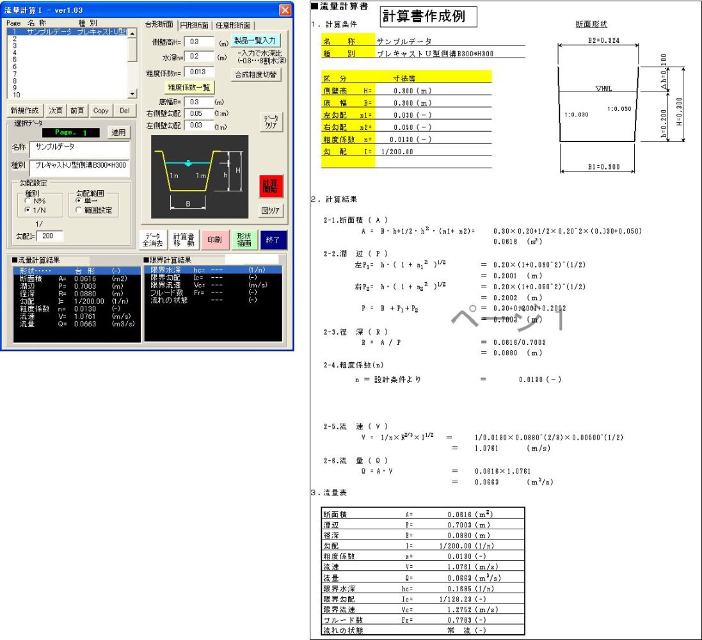Viewport: 702px width, 640px height.
Task: Select the 流量 Q= 0.0663 row in results list
Action: [77, 324]
